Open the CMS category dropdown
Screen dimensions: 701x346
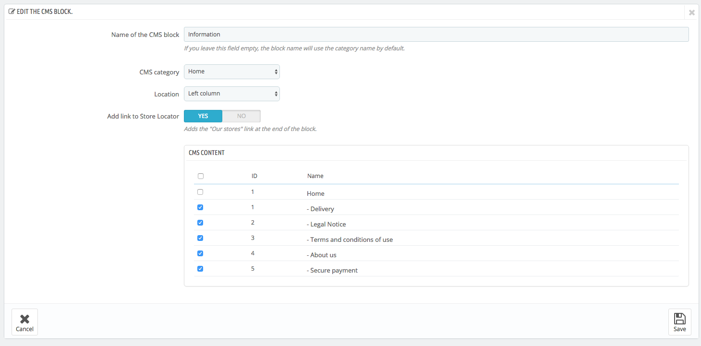[232, 72]
